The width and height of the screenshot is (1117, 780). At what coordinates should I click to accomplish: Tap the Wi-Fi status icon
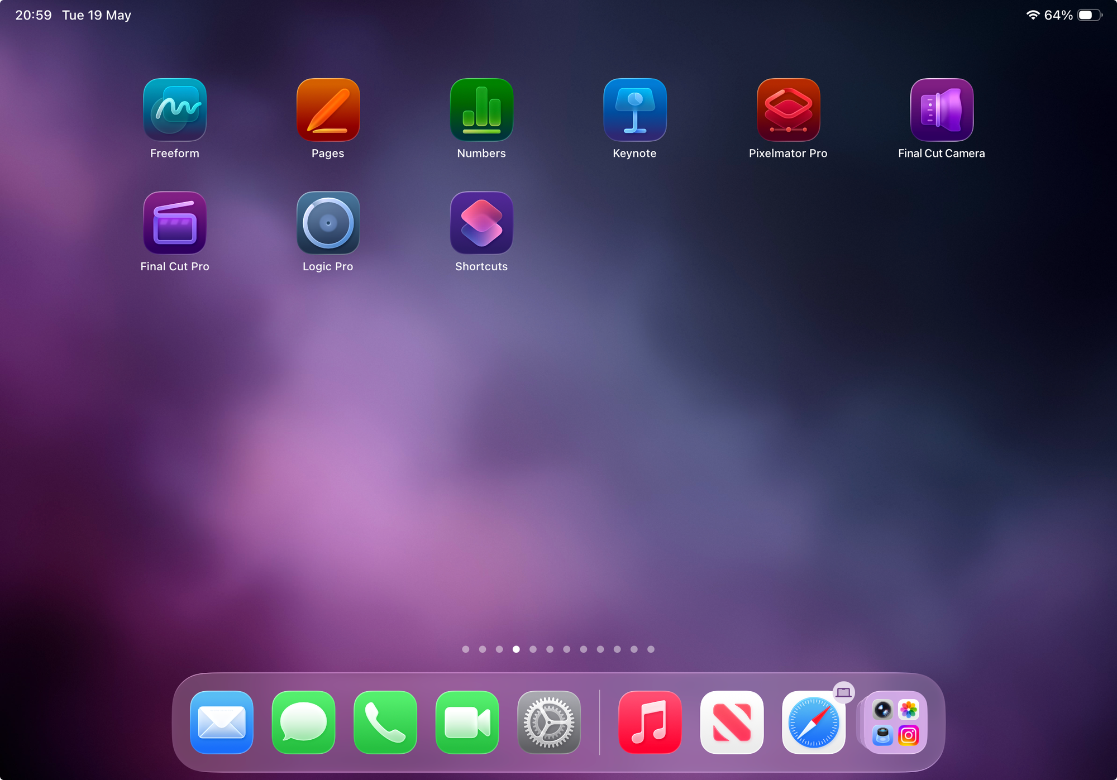coord(1033,15)
